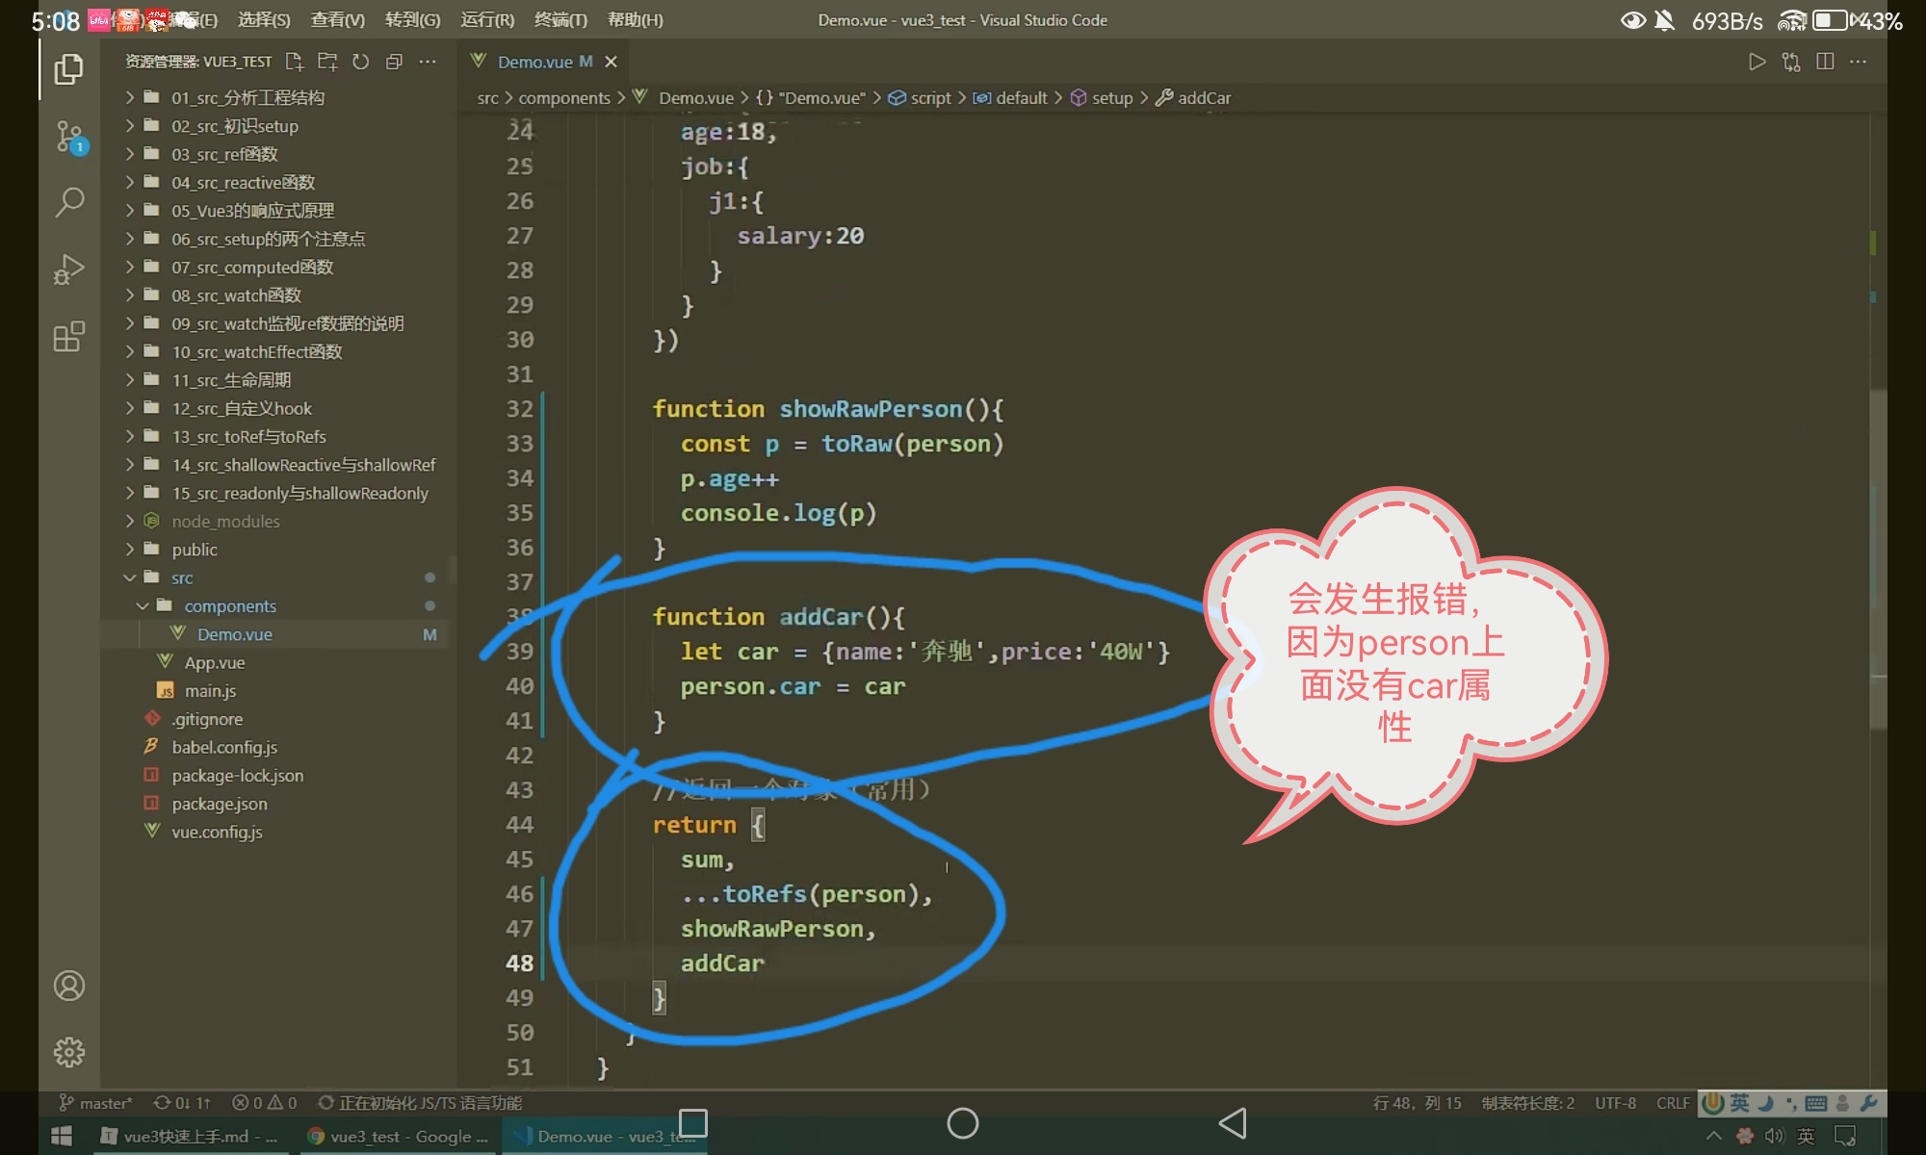Screen dimensions: 1926x1155
Task: Open Source Control view icon
Action: tap(69, 137)
